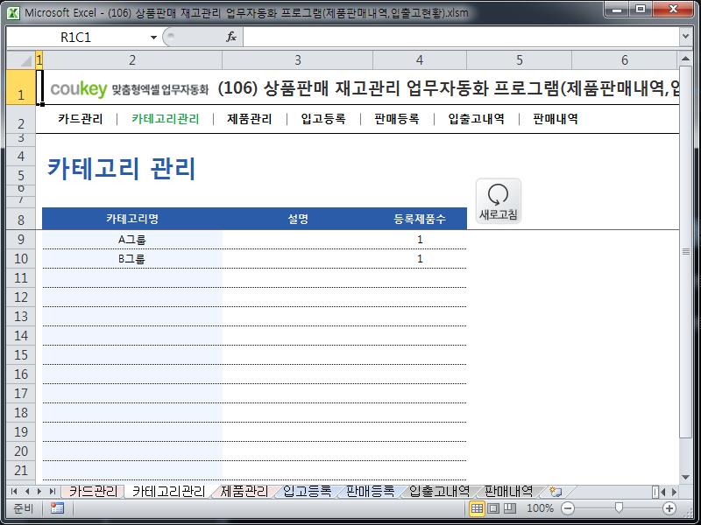Select column header 6

pyautogui.click(x=625, y=59)
